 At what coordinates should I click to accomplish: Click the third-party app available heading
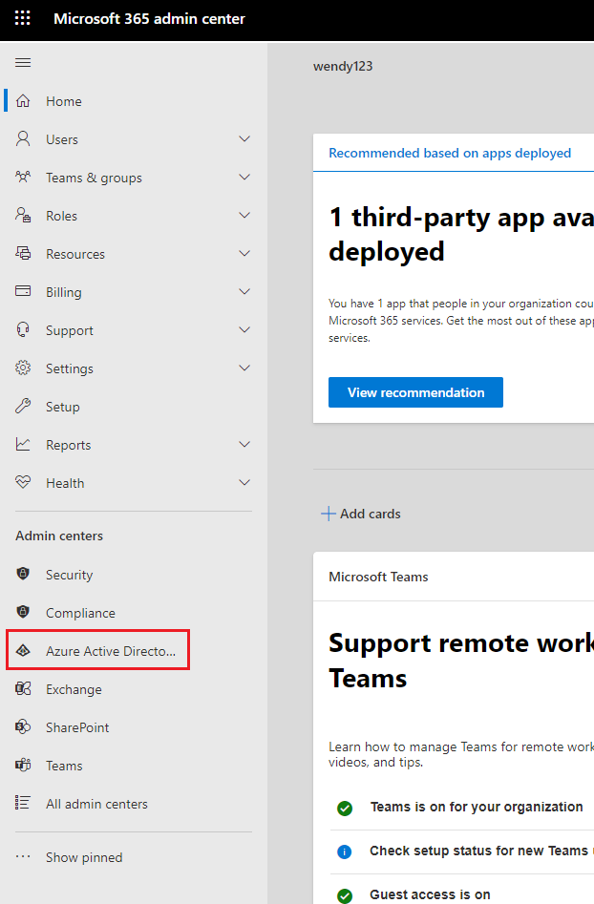click(x=461, y=235)
